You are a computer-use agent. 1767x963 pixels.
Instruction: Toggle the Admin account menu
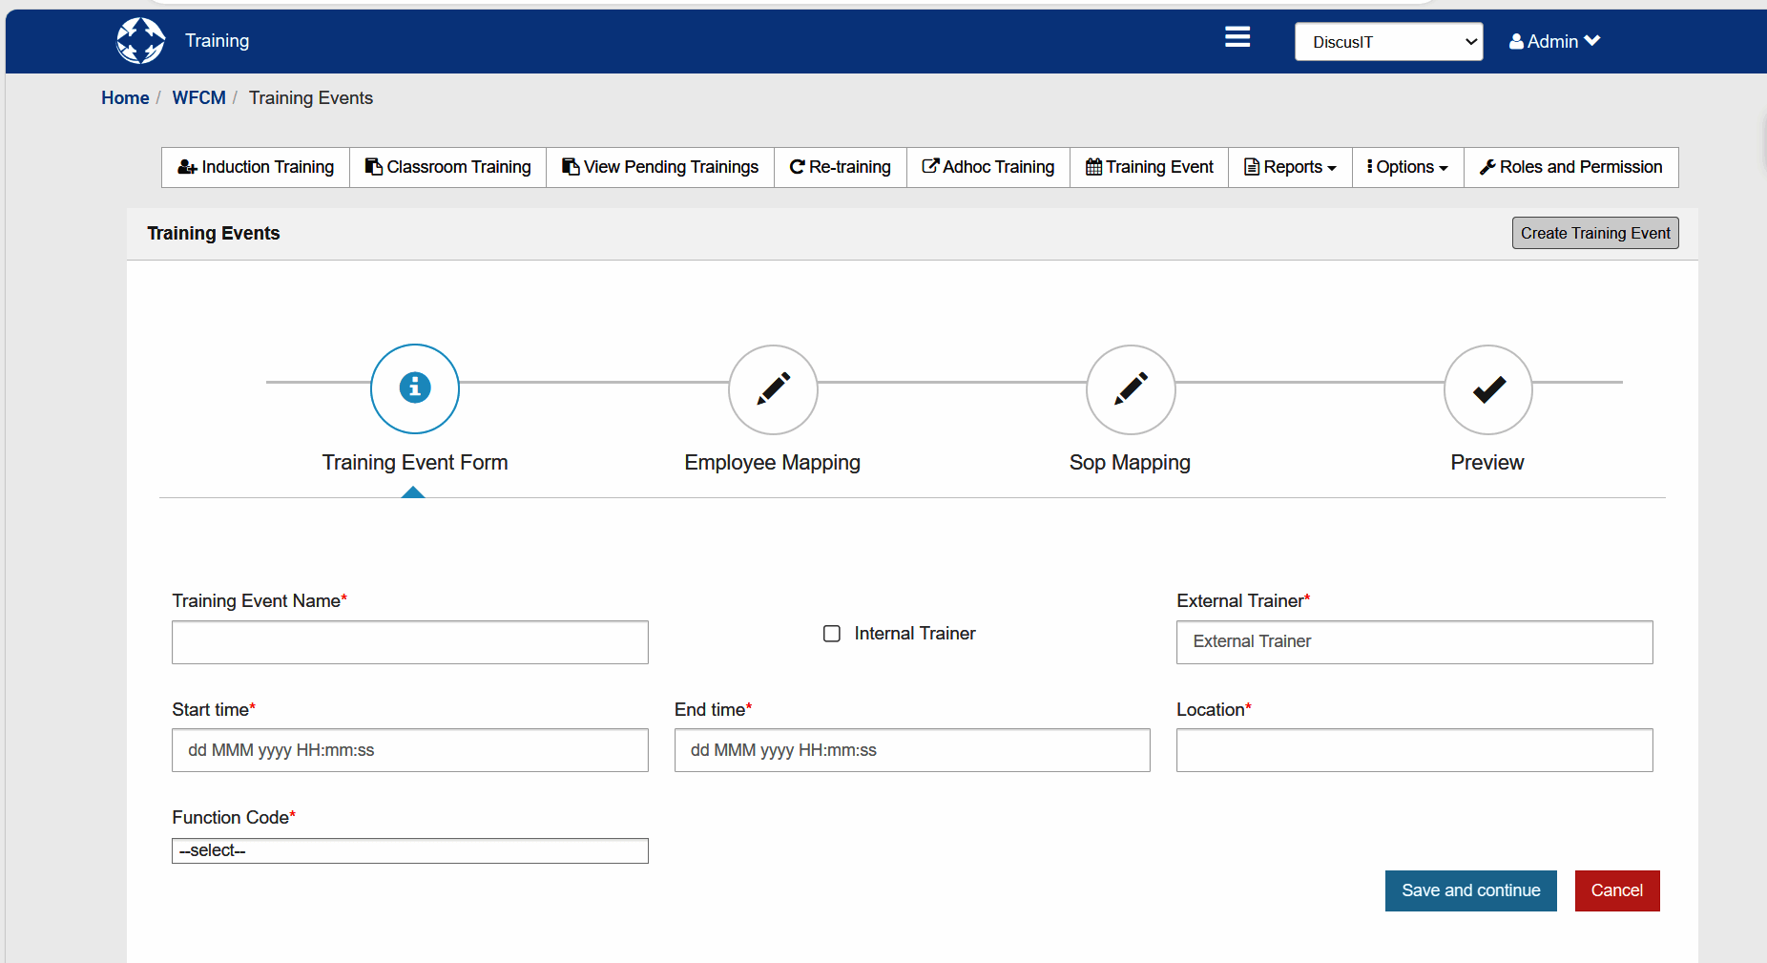coord(1552,41)
